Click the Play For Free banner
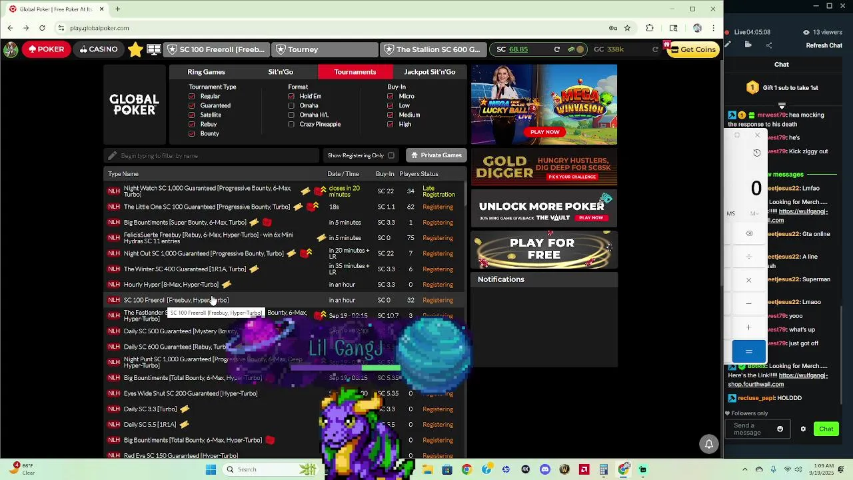 pos(544,249)
